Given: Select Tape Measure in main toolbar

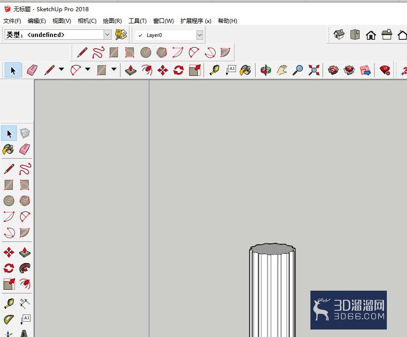Looking at the screenshot, I should tap(215, 70).
